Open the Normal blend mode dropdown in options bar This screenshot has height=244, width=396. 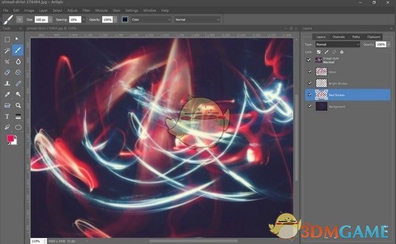[x=197, y=19]
